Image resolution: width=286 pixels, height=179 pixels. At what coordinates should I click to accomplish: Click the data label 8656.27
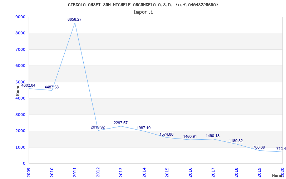click(74, 19)
